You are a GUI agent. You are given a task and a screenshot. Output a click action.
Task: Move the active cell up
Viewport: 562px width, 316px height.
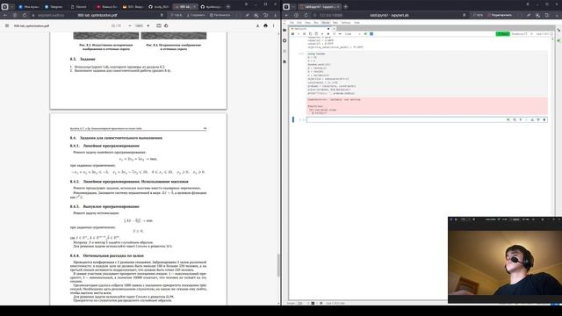pos(521,119)
